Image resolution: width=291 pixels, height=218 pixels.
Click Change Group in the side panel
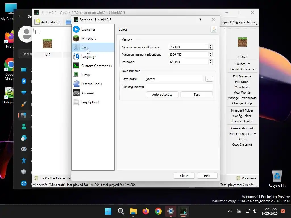click(x=242, y=103)
